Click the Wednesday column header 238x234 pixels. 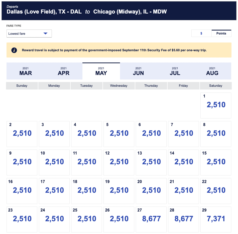pyautogui.click(x=119, y=85)
